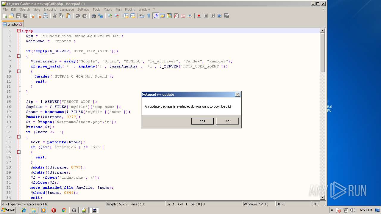
Task: Open the Document Map icon
Action: tap(169, 16)
